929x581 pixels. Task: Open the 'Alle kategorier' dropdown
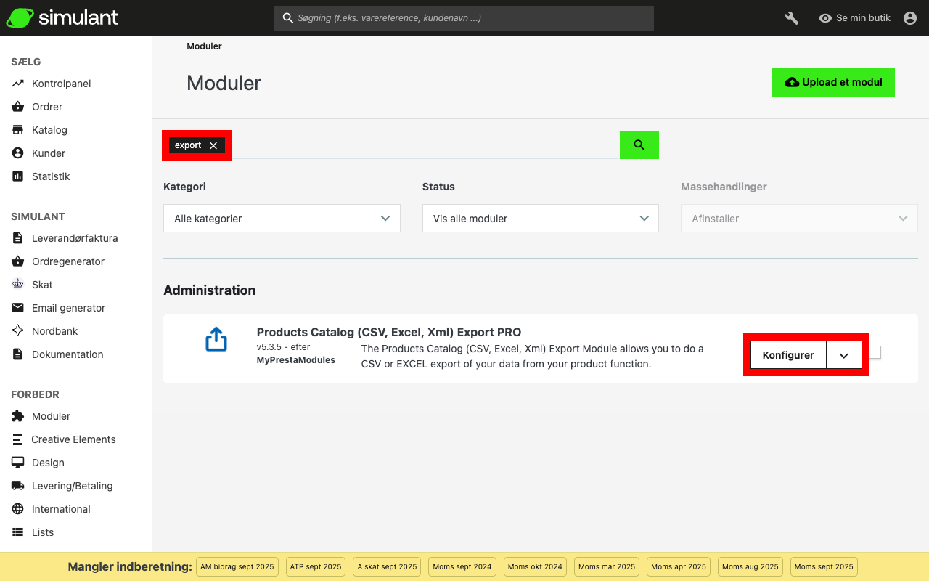point(282,219)
